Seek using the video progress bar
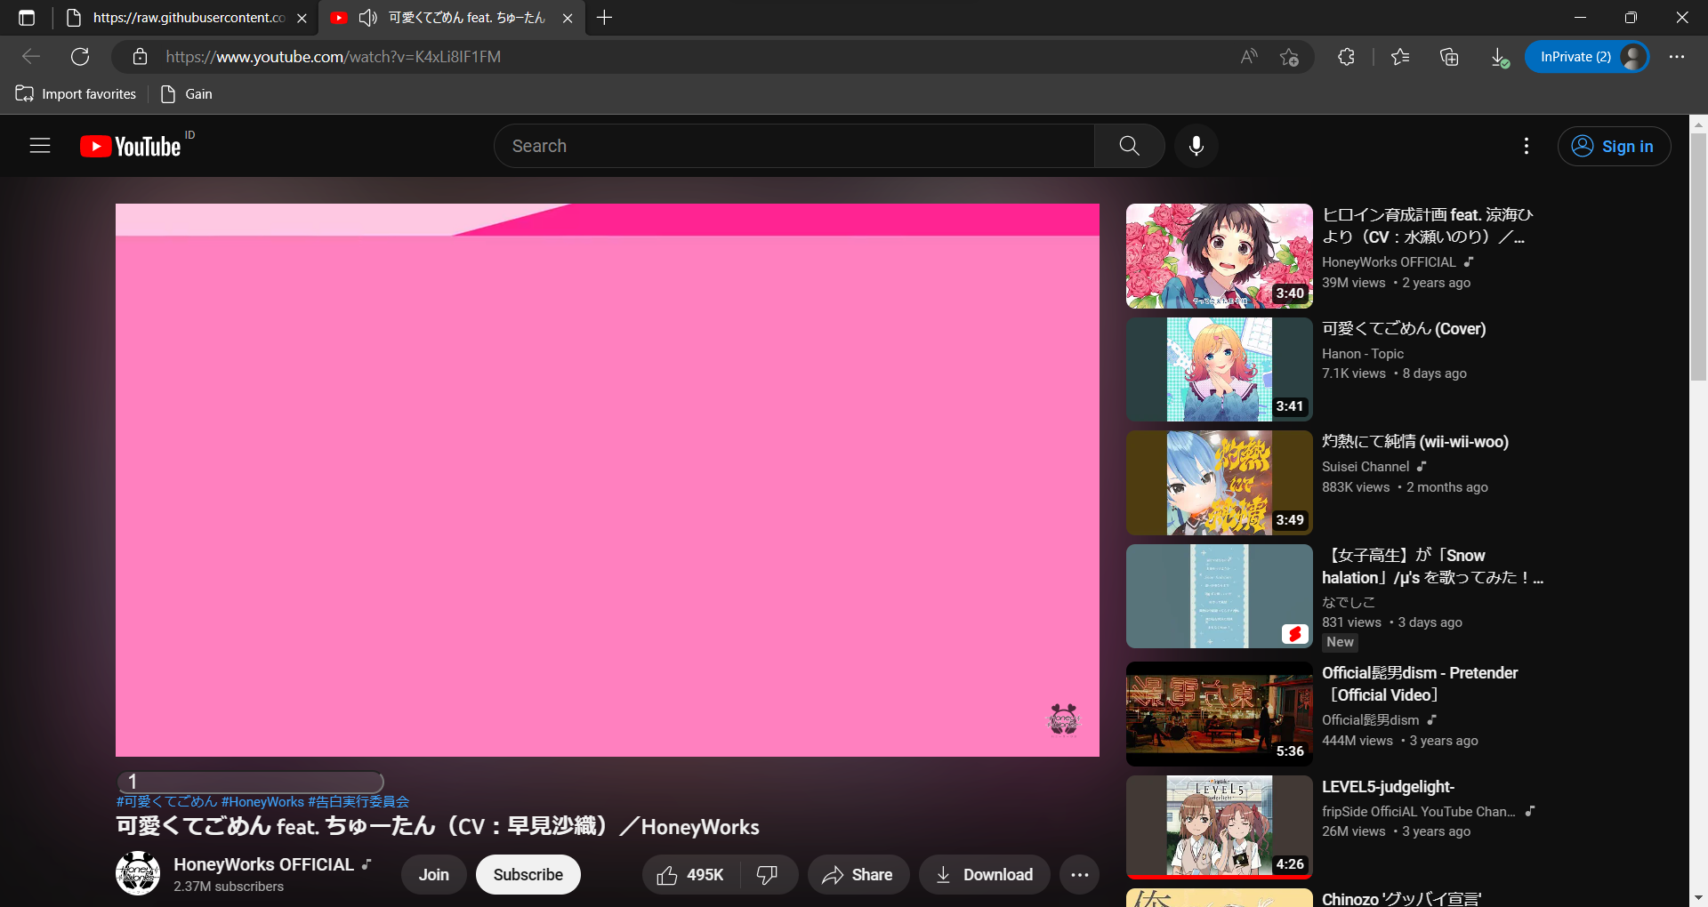 pos(249,782)
